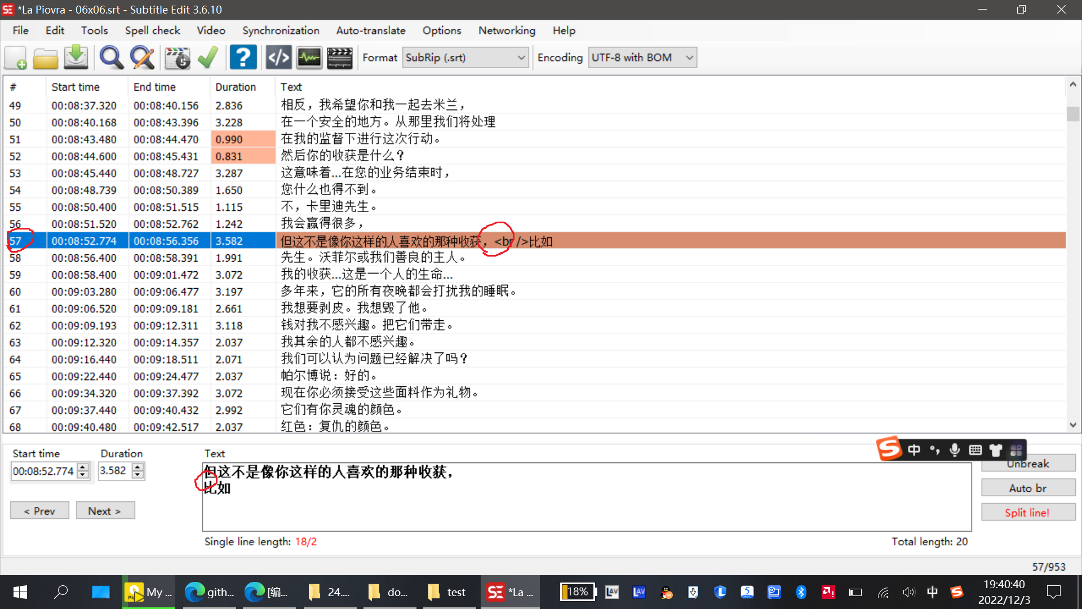Open the Format dropdown showing SubRip

[521, 57]
